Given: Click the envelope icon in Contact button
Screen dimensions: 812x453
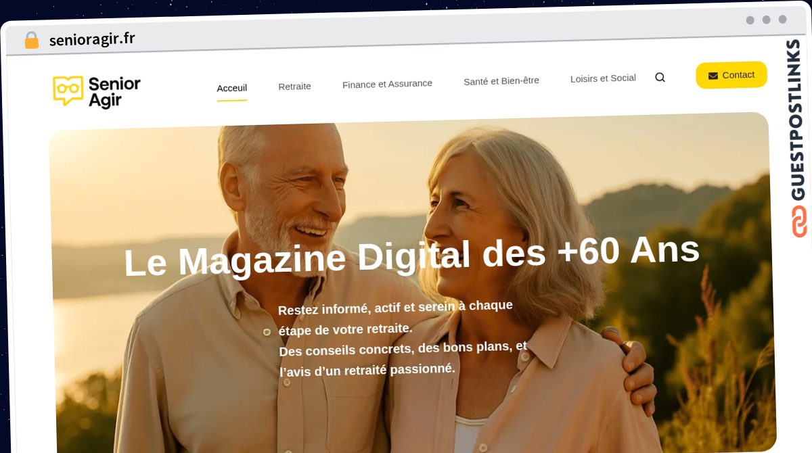Looking at the screenshot, I should click(713, 76).
